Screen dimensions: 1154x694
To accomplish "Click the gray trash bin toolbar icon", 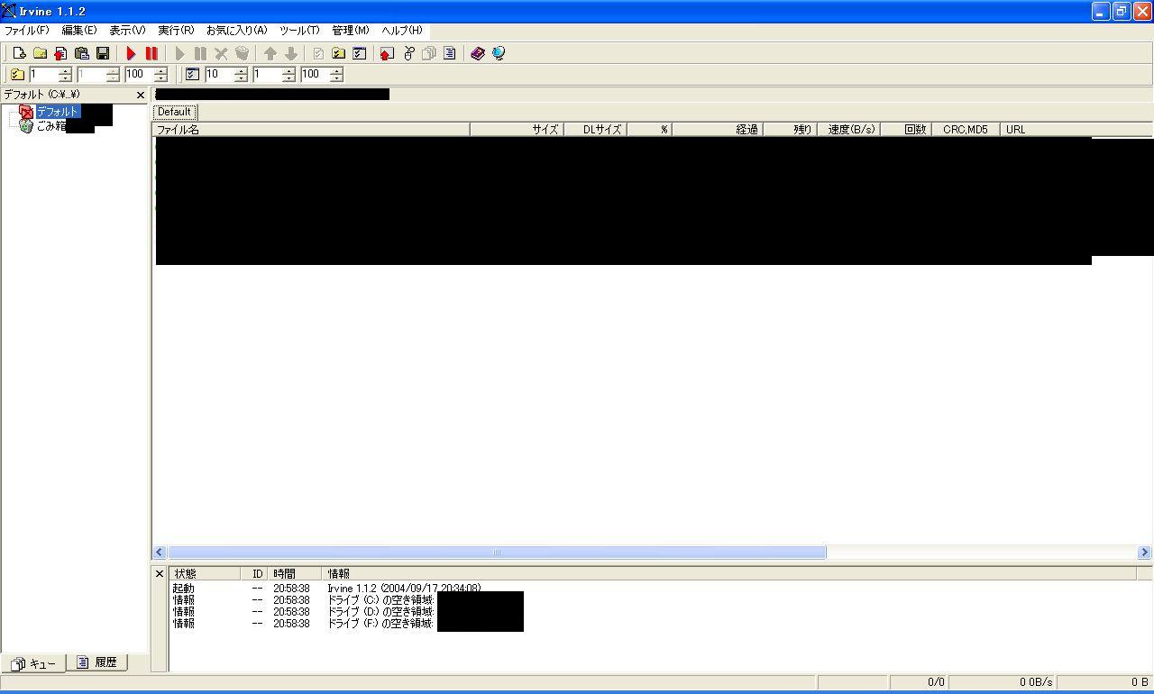I will pyautogui.click(x=242, y=54).
